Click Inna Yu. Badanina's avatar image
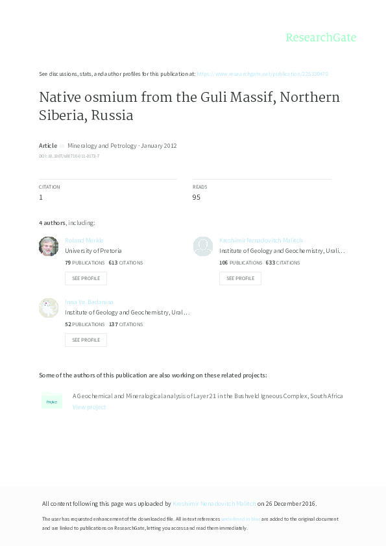This screenshot has height=546, width=386. point(49,308)
